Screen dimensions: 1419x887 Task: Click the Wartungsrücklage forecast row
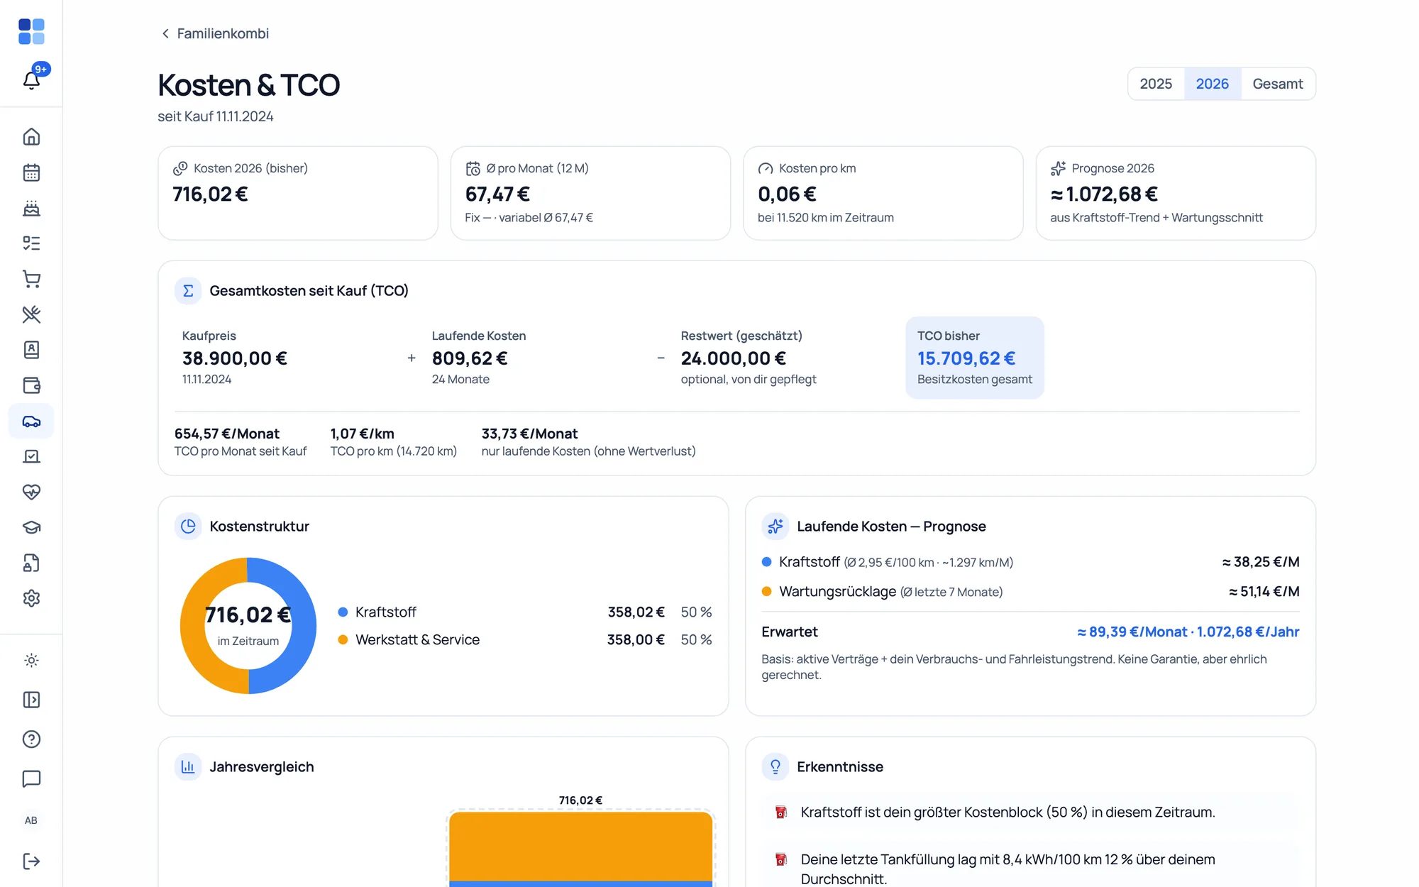(1030, 591)
